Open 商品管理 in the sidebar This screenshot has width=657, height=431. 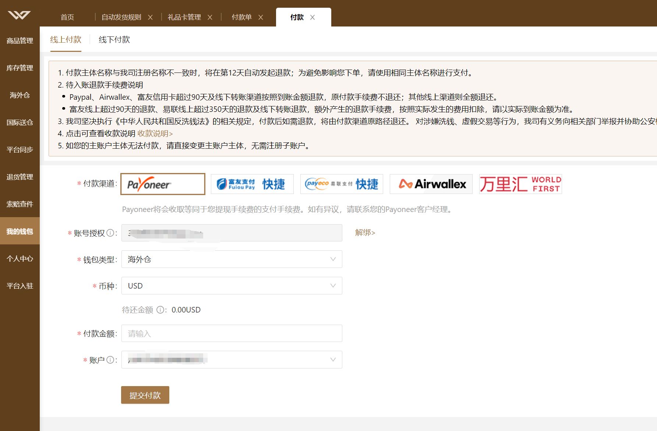[20, 41]
